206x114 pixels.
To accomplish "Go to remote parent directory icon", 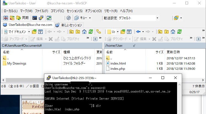I will pos(160,32).
